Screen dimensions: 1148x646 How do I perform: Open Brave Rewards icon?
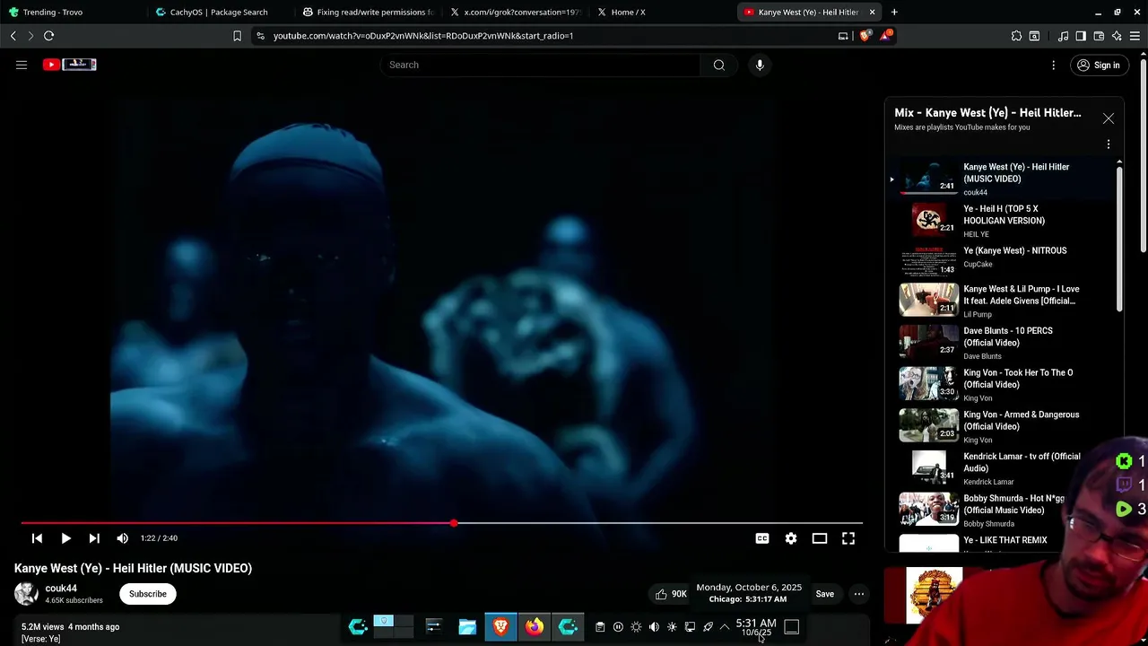(885, 36)
